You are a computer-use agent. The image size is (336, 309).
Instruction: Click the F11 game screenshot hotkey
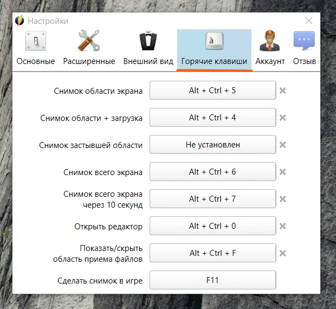tap(212, 280)
